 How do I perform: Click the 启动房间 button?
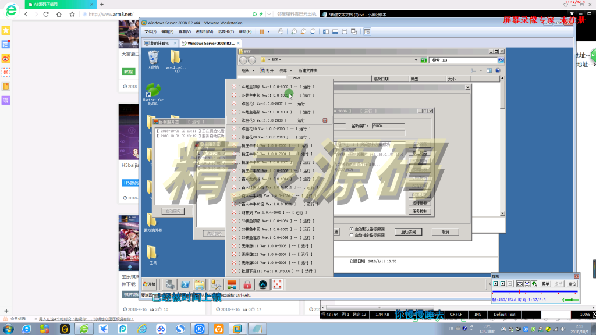click(x=408, y=231)
